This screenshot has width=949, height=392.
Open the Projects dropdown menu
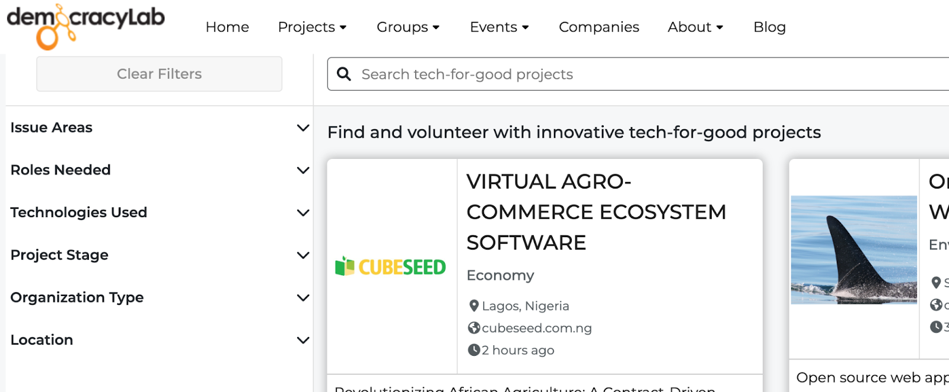coord(312,27)
